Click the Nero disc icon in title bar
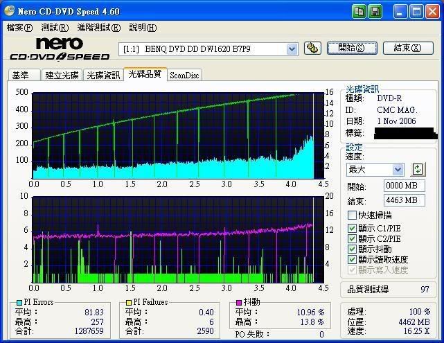 (9, 11)
